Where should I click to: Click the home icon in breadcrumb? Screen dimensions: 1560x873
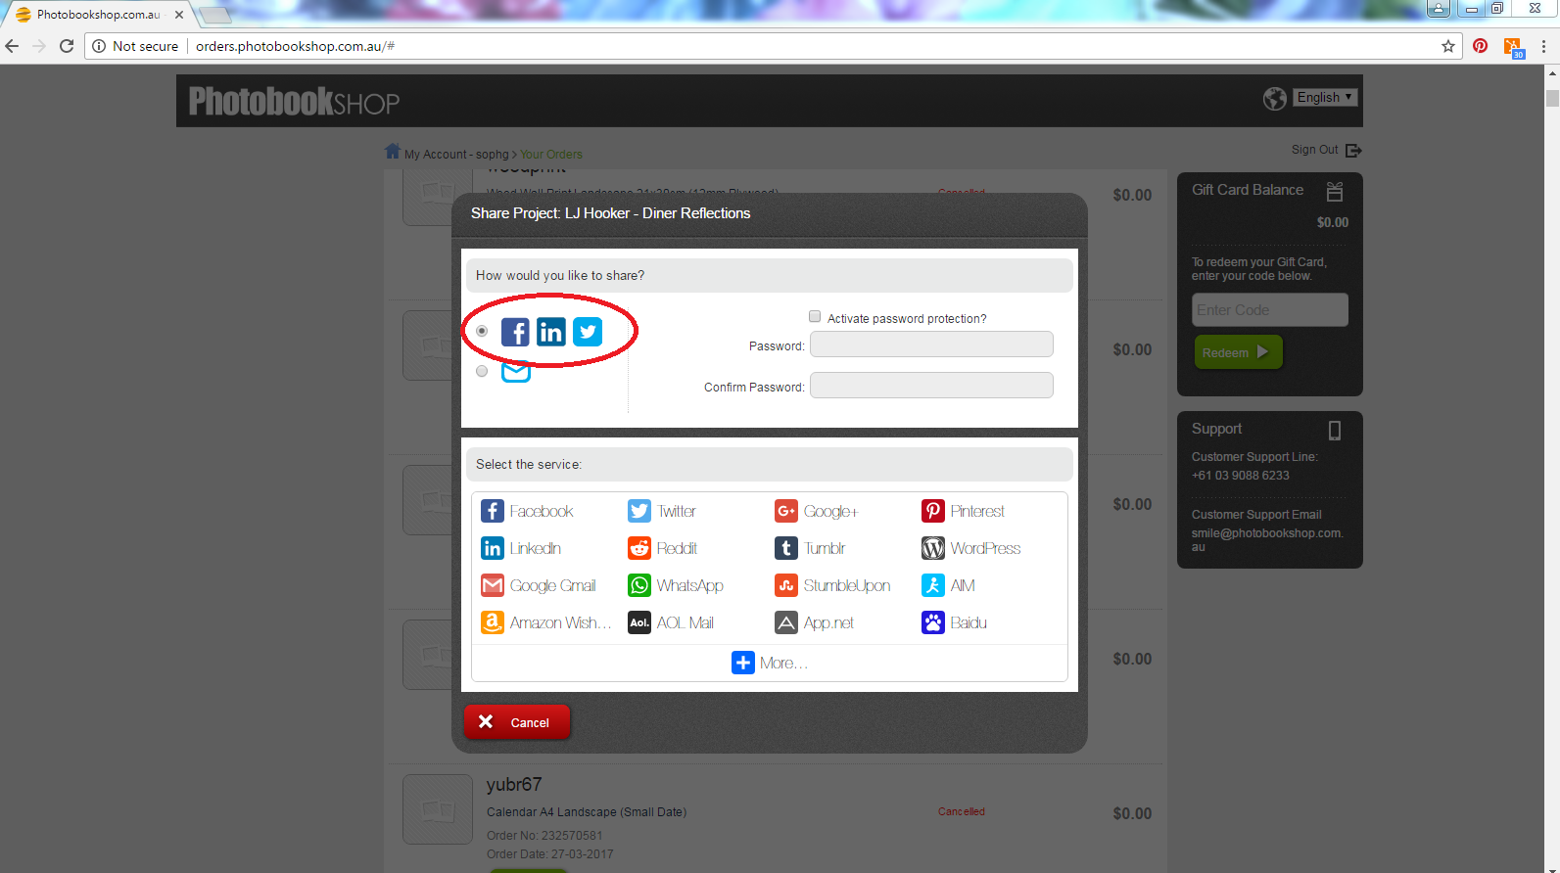[x=393, y=152]
